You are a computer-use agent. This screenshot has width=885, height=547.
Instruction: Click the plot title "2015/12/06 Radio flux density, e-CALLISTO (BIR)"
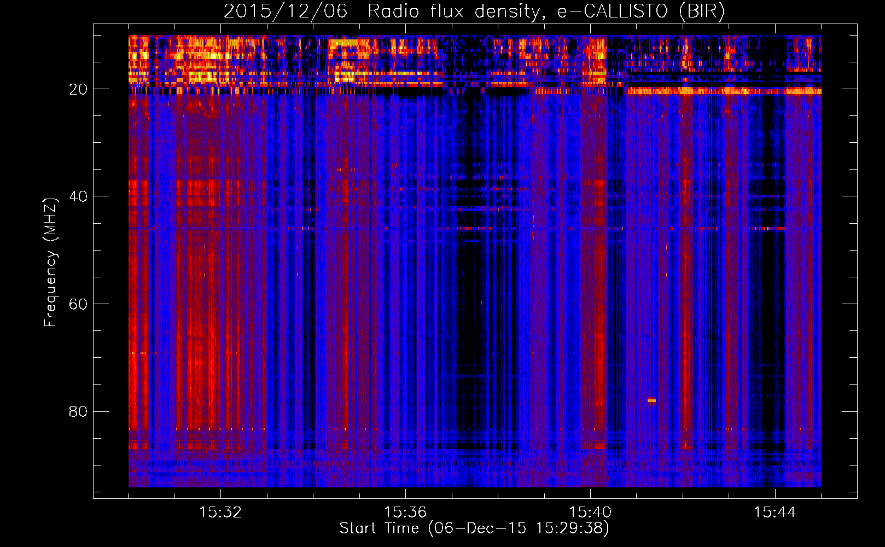click(474, 11)
